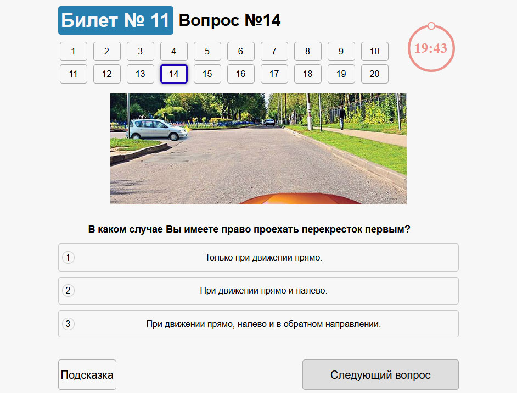Click the intersection road photo
Screen dimensions: 517x393
[x=258, y=148]
